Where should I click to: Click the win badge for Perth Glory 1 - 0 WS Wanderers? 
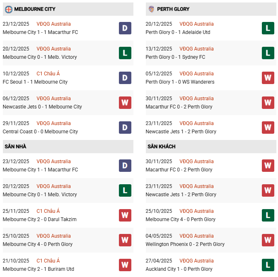(268, 78)
